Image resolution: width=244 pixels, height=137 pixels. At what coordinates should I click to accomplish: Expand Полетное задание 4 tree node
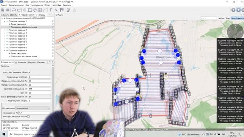pyautogui.click(x=5, y=36)
